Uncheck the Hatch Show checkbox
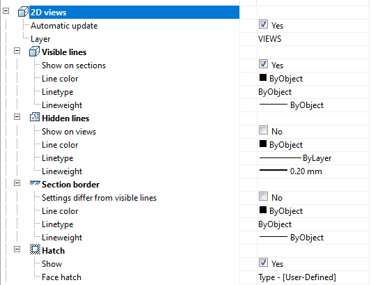 263,263
